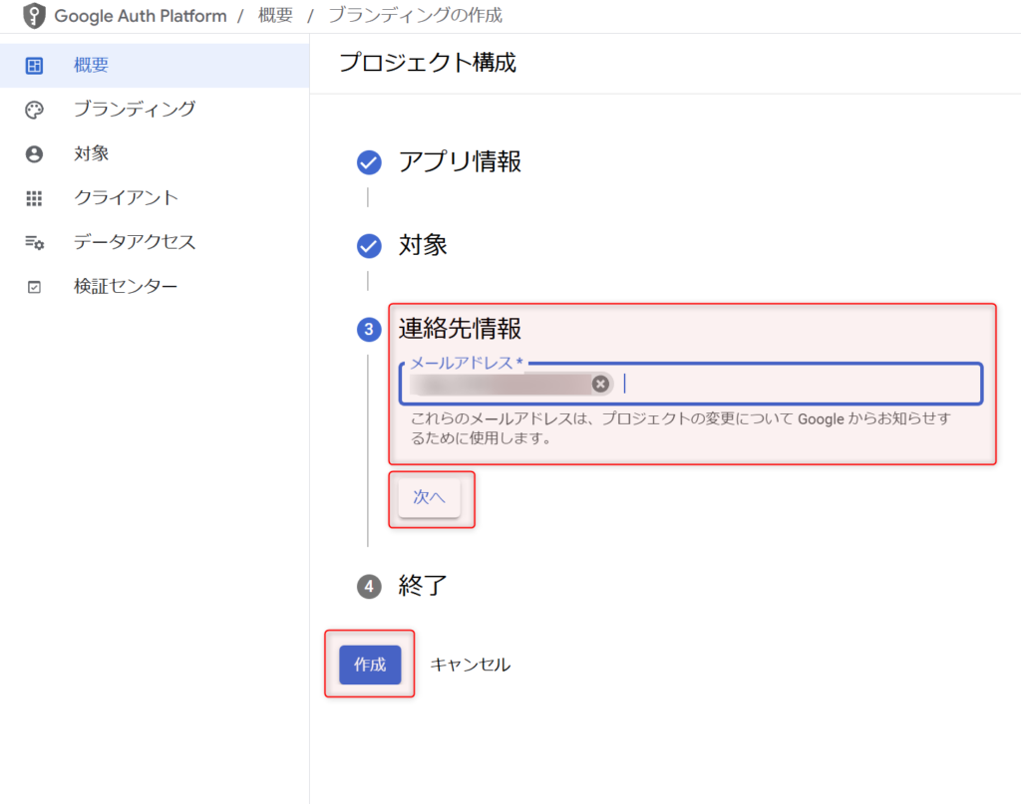1021x804 pixels.
Task: Select step 3 連絡先情報 circle indicator
Action: [369, 329]
